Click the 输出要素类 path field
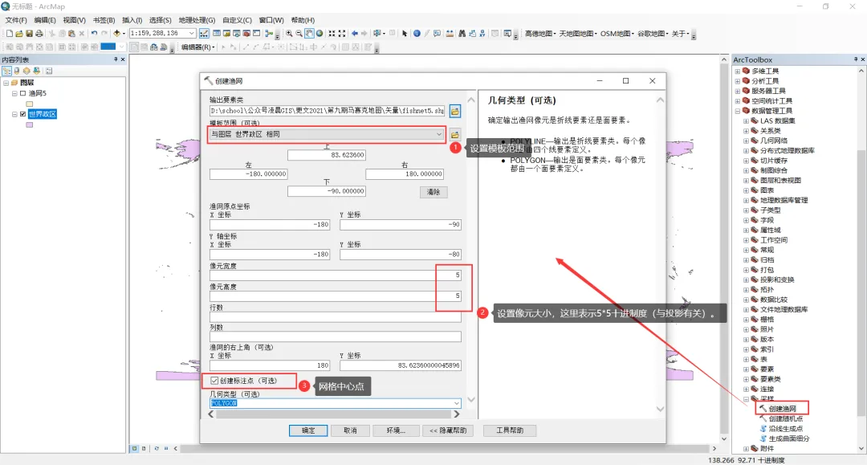The height and width of the screenshot is (465, 867). [328, 111]
